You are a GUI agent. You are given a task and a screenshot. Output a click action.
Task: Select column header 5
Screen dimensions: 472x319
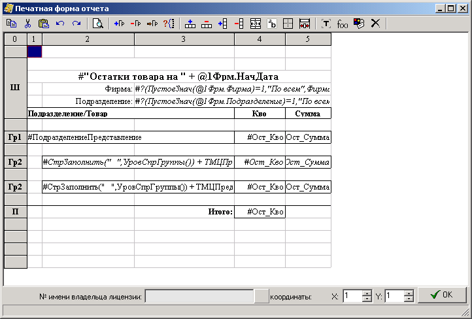[x=308, y=39]
